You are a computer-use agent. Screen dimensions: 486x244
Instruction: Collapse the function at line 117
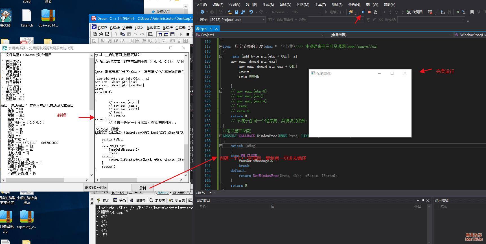(x=221, y=46)
